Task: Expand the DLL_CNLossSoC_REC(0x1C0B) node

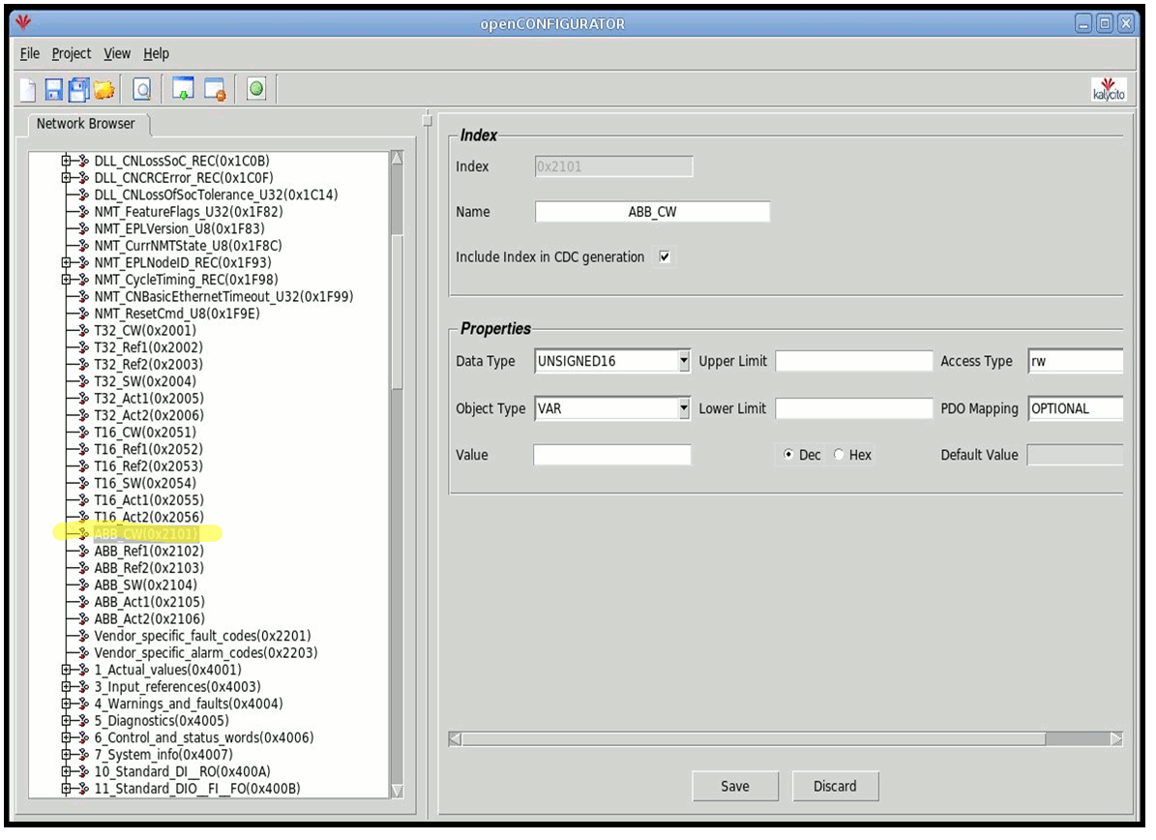Action: tap(67, 160)
